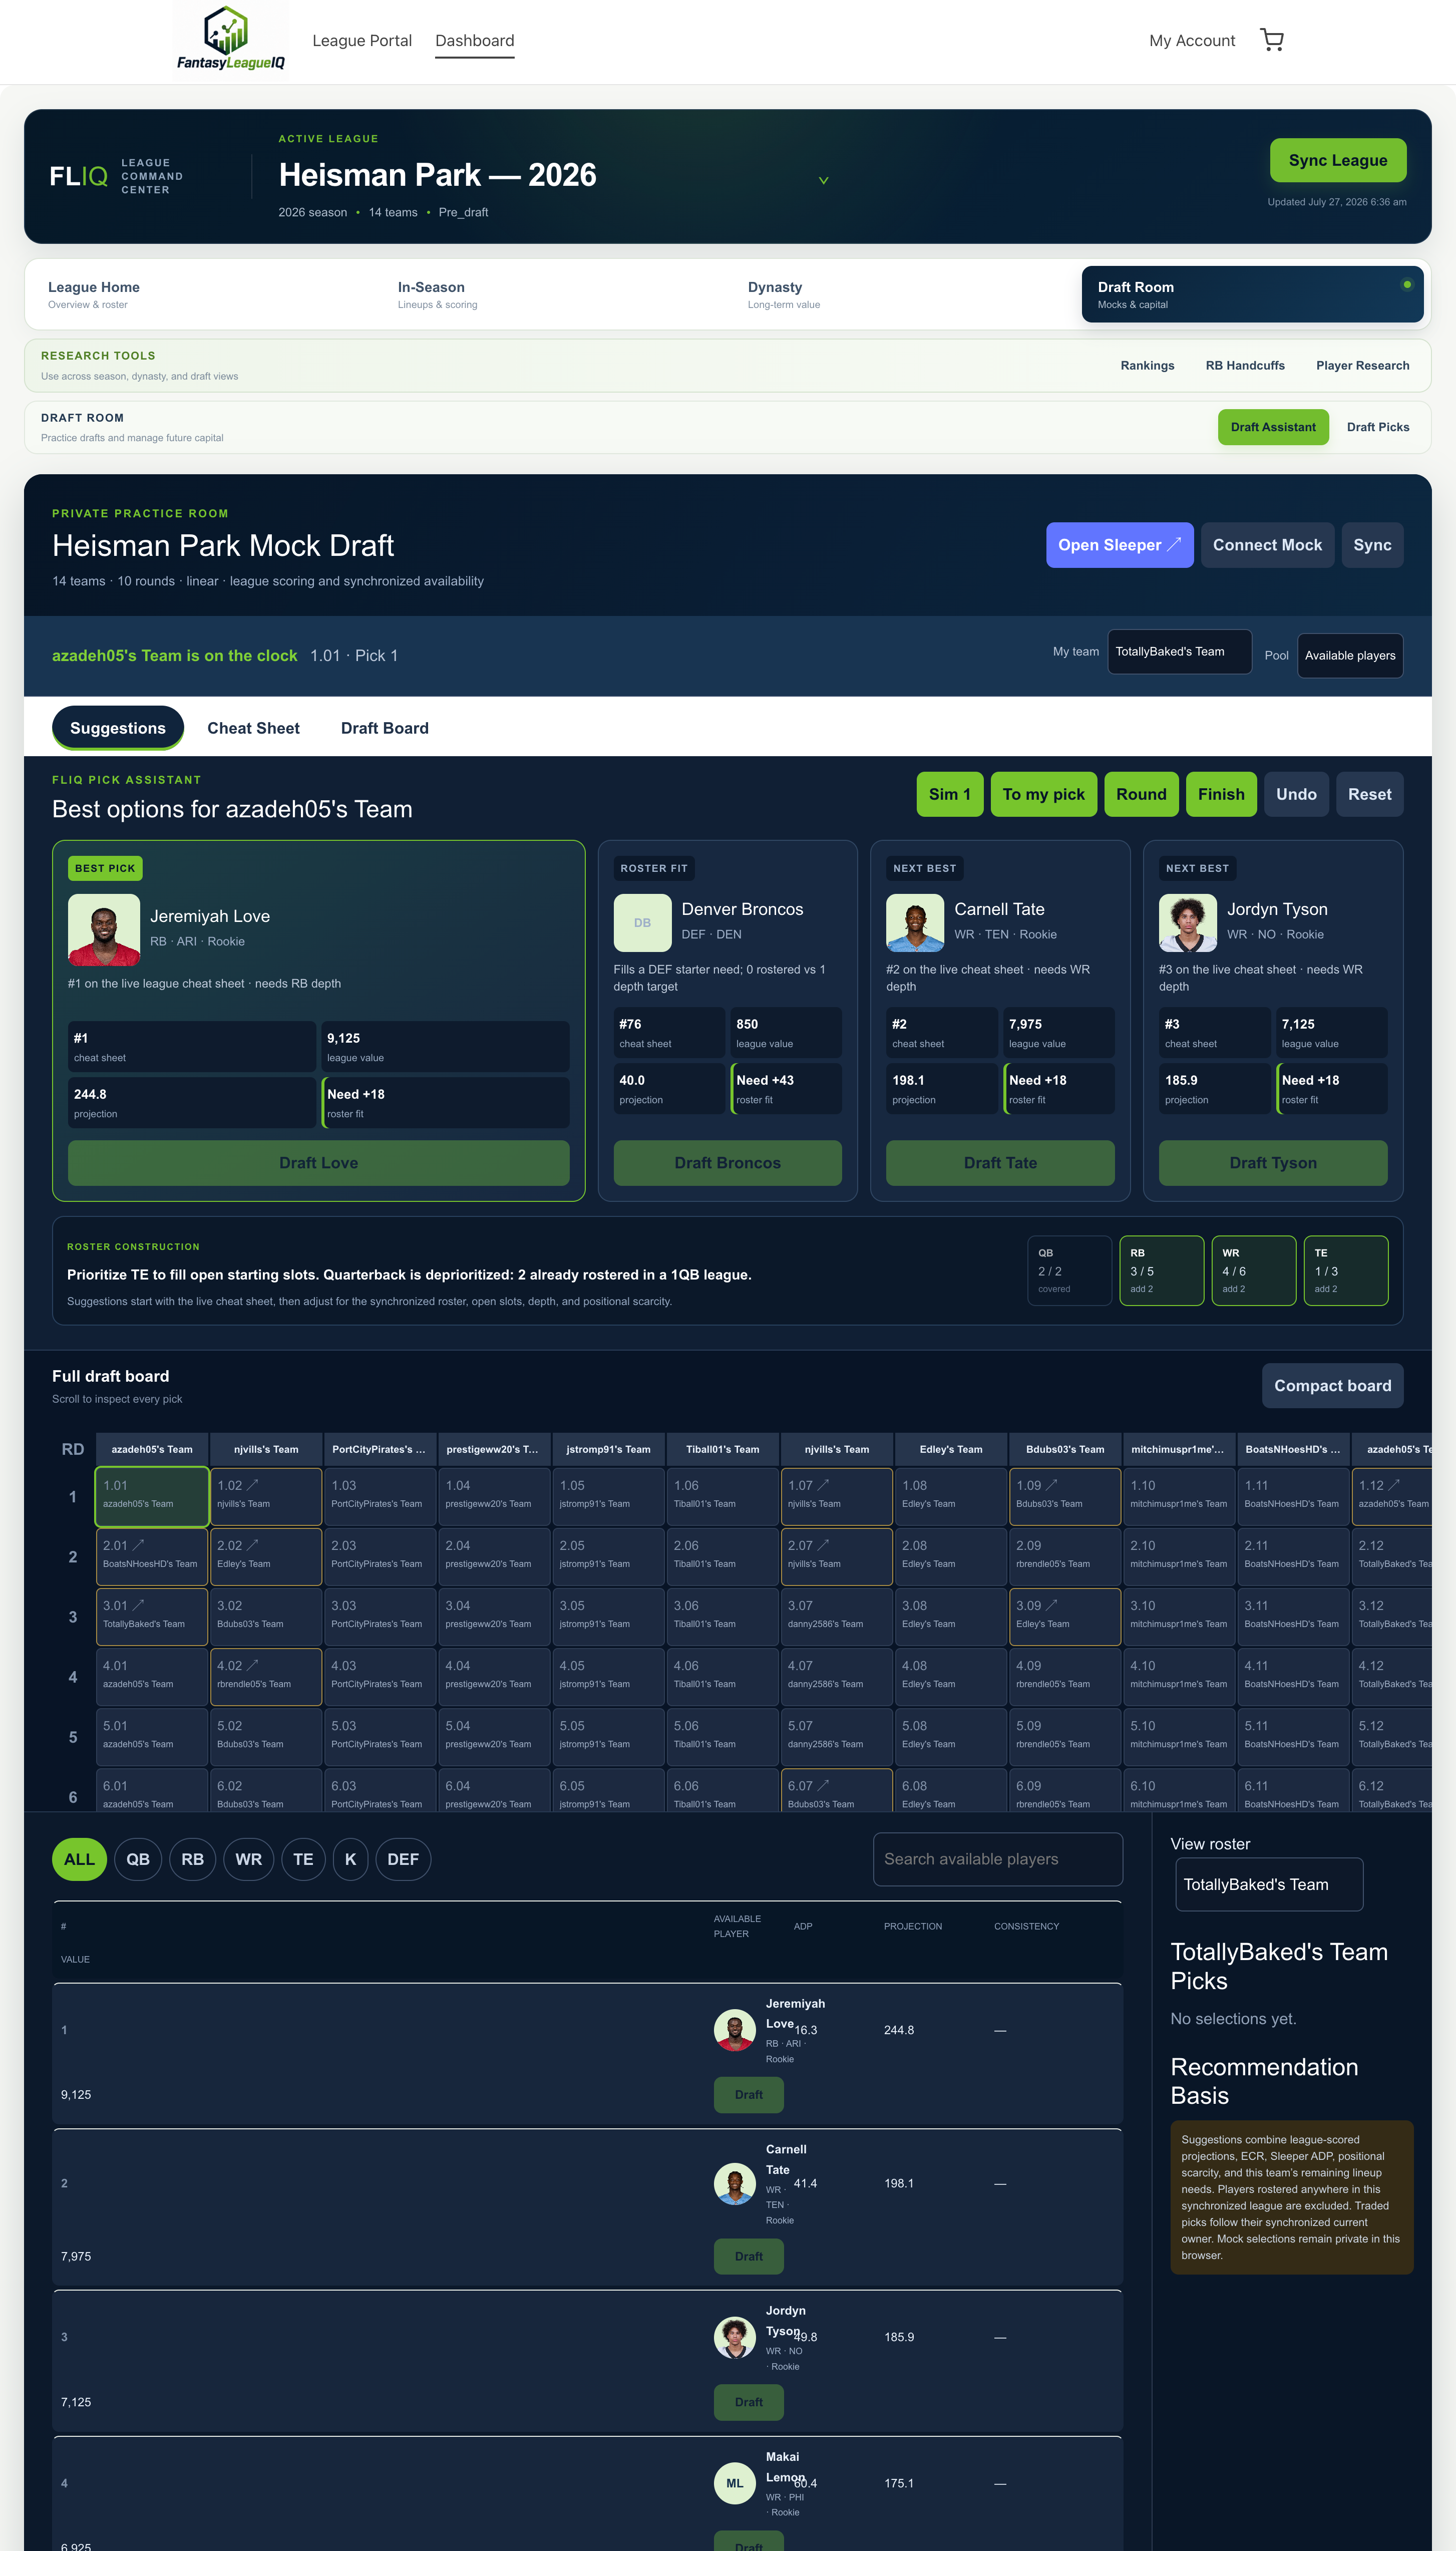Open the Pool dropdown showing Available players
Viewport: 1456px width, 2551px height.
click(1350, 656)
